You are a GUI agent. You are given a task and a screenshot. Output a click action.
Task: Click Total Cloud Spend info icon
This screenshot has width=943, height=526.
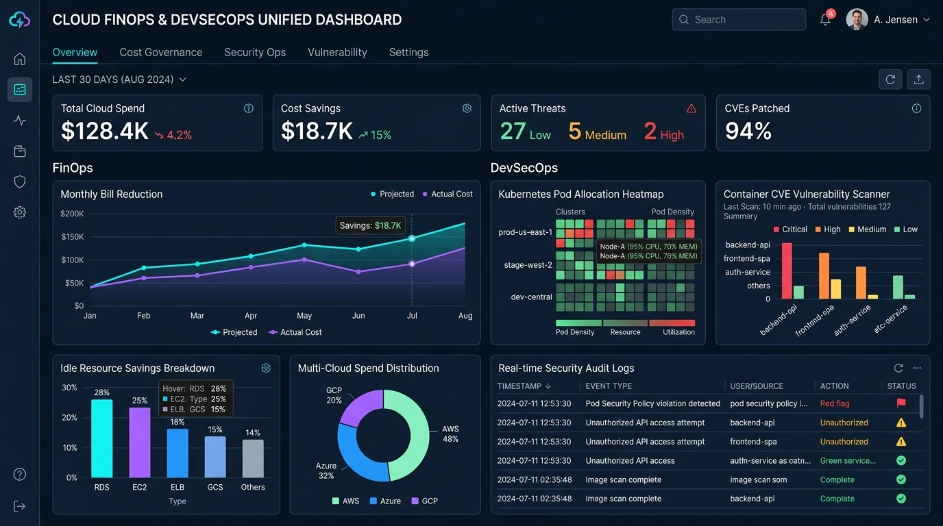(249, 108)
